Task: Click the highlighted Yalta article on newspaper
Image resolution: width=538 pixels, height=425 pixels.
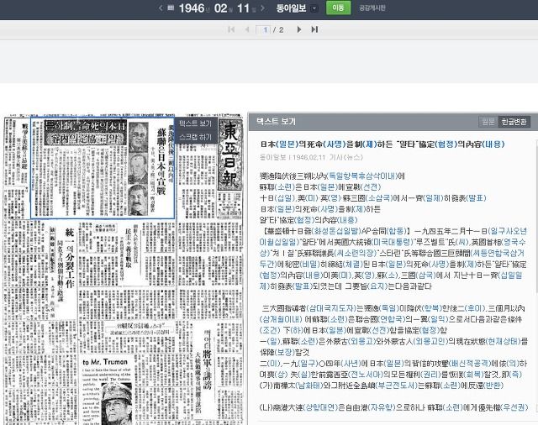Action: pyautogui.click(x=103, y=168)
